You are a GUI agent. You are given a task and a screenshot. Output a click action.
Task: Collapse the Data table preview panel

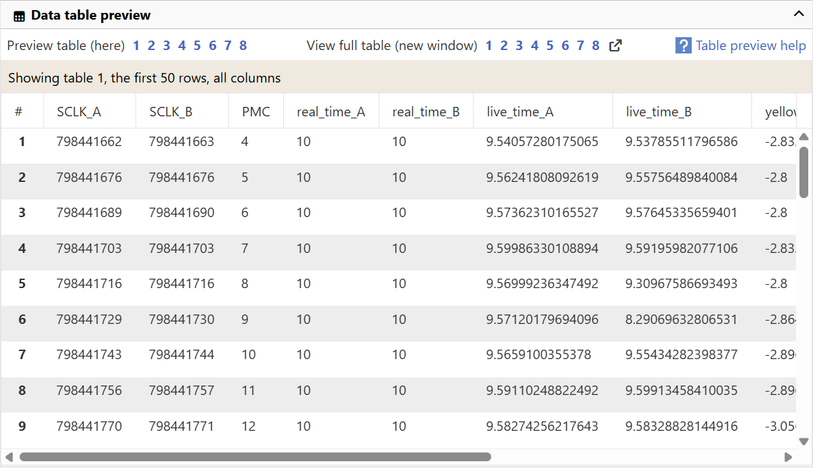[798, 14]
